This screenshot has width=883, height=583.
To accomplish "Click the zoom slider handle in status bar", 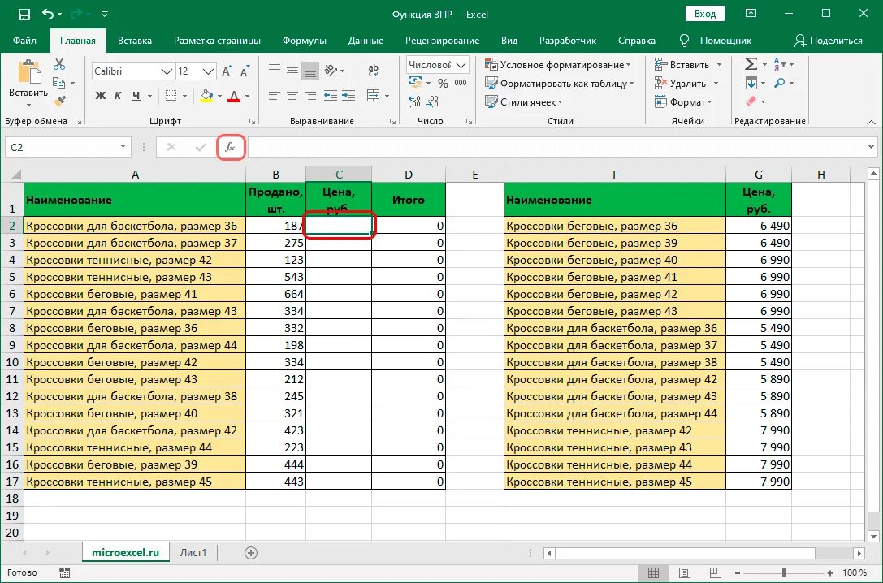I will click(784, 573).
